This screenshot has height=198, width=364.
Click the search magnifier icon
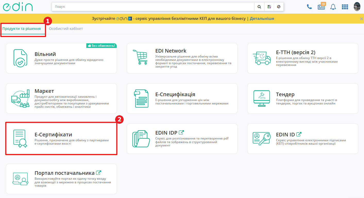pyautogui.click(x=259, y=7)
